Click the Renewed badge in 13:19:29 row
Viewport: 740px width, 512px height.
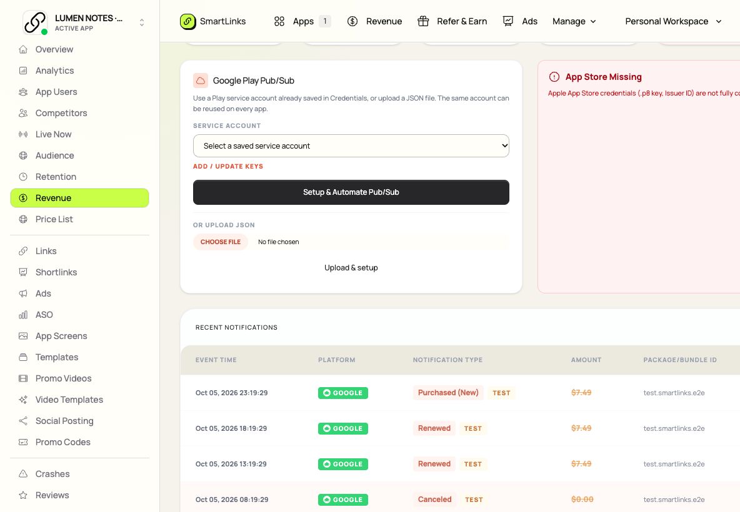[x=434, y=464]
